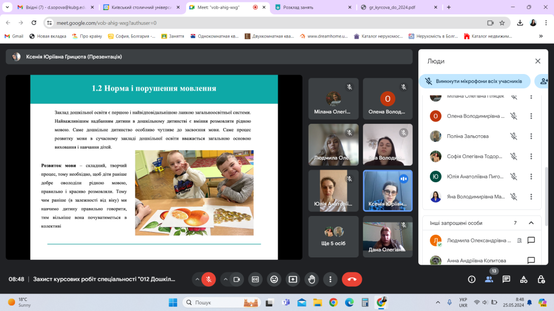The width and height of the screenshot is (554, 311).
Task: Show hidden icons in system tray
Action: pos(438,303)
